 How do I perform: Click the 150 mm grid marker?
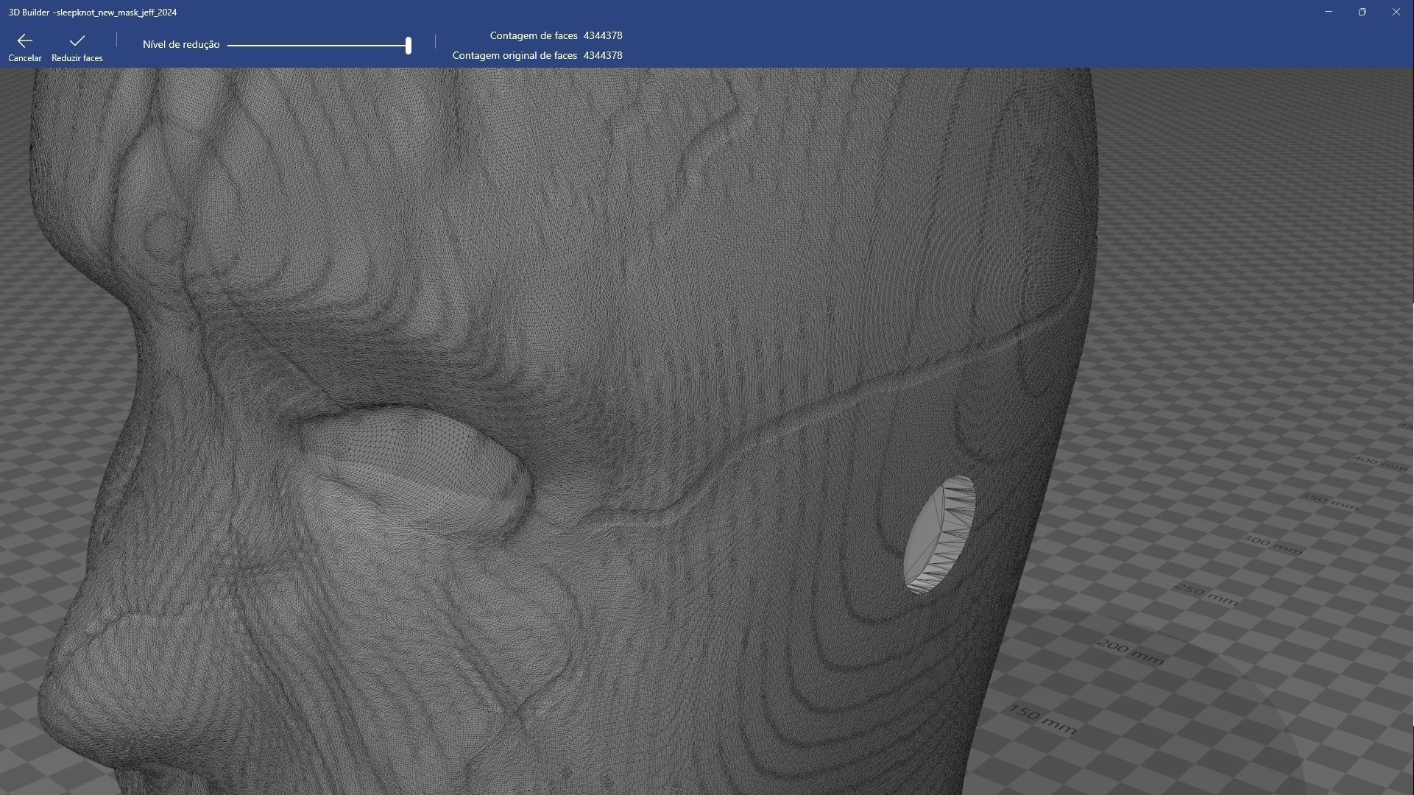[x=1042, y=719]
